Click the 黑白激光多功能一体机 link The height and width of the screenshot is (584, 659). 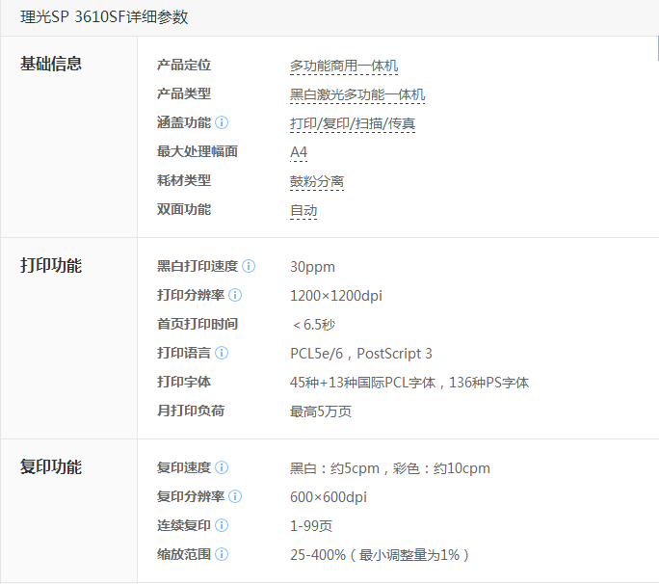point(356,94)
